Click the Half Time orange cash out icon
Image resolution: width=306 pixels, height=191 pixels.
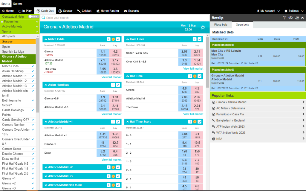[195, 76]
